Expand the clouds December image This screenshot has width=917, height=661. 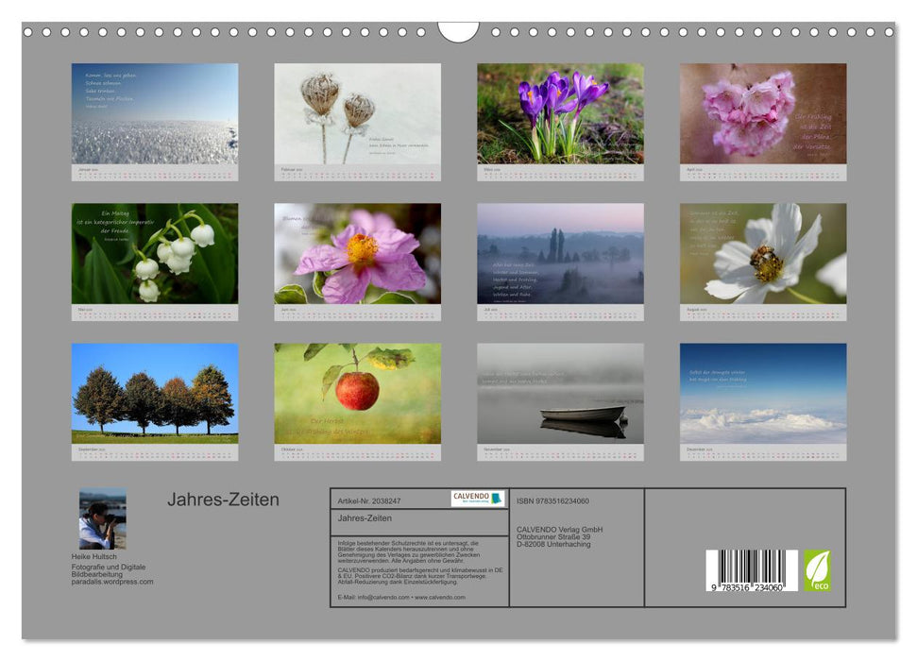(761, 392)
